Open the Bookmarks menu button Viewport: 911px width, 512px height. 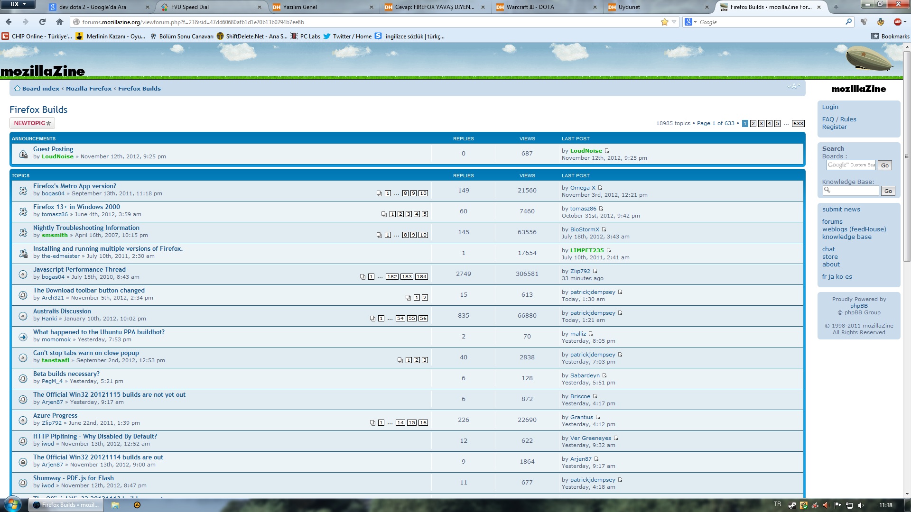point(890,36)
